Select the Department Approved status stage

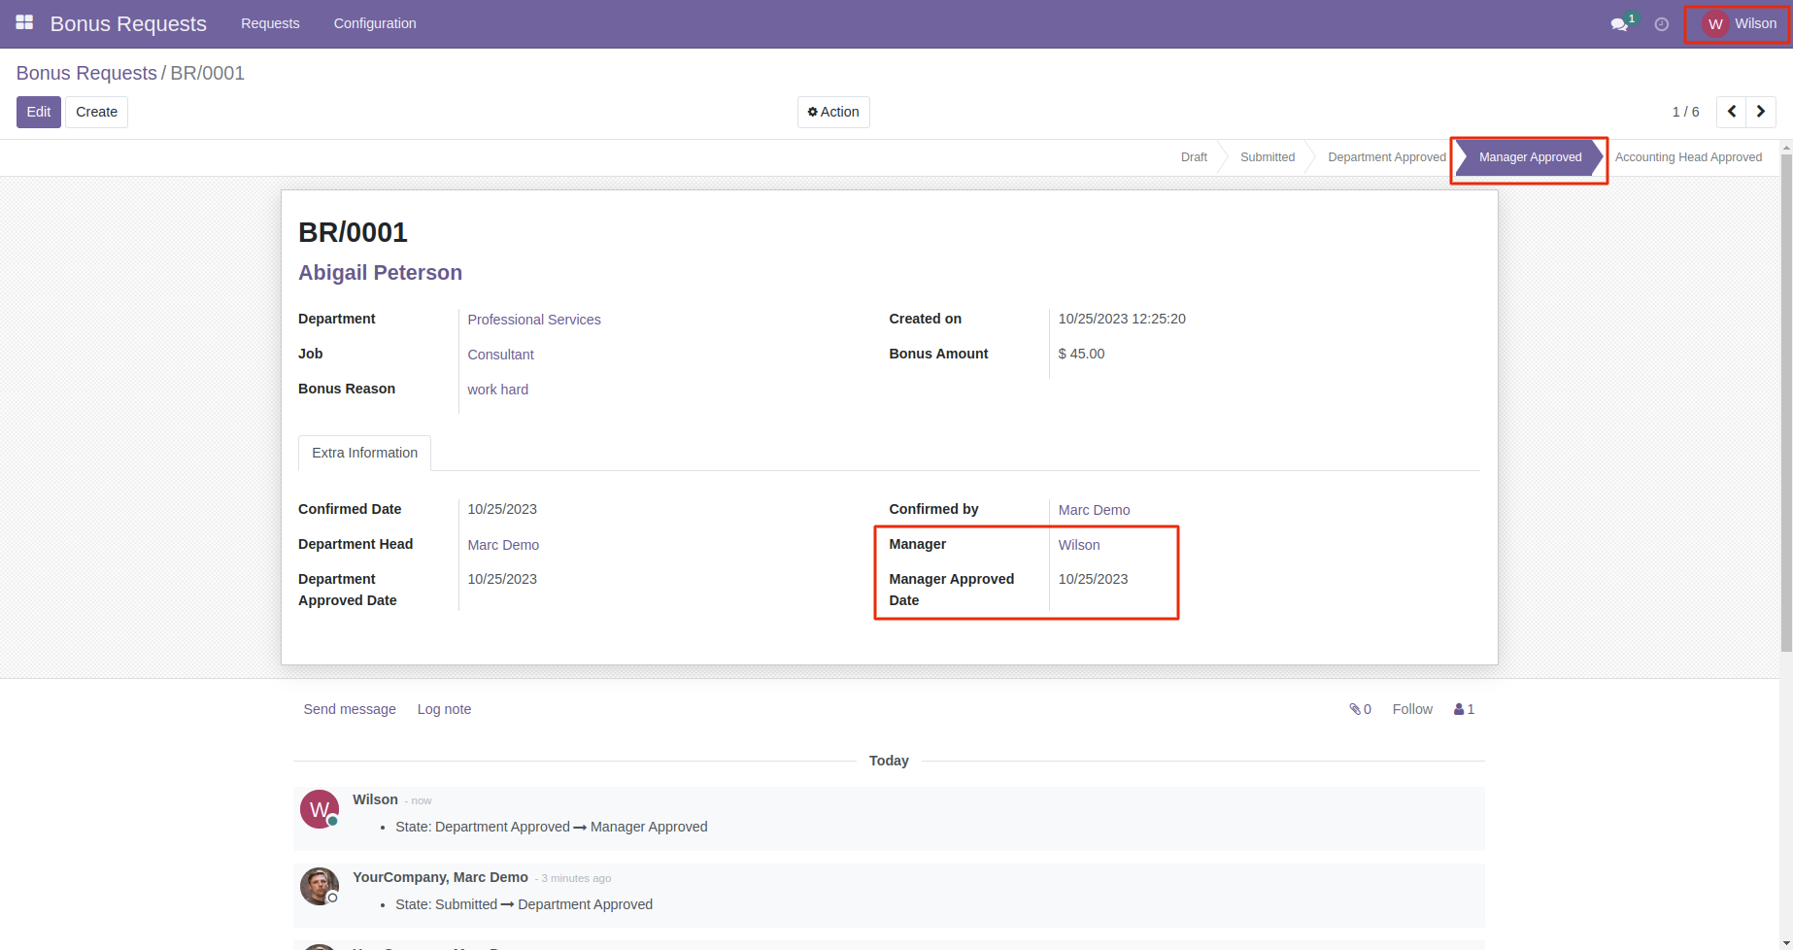click(x=1387, y=157)
